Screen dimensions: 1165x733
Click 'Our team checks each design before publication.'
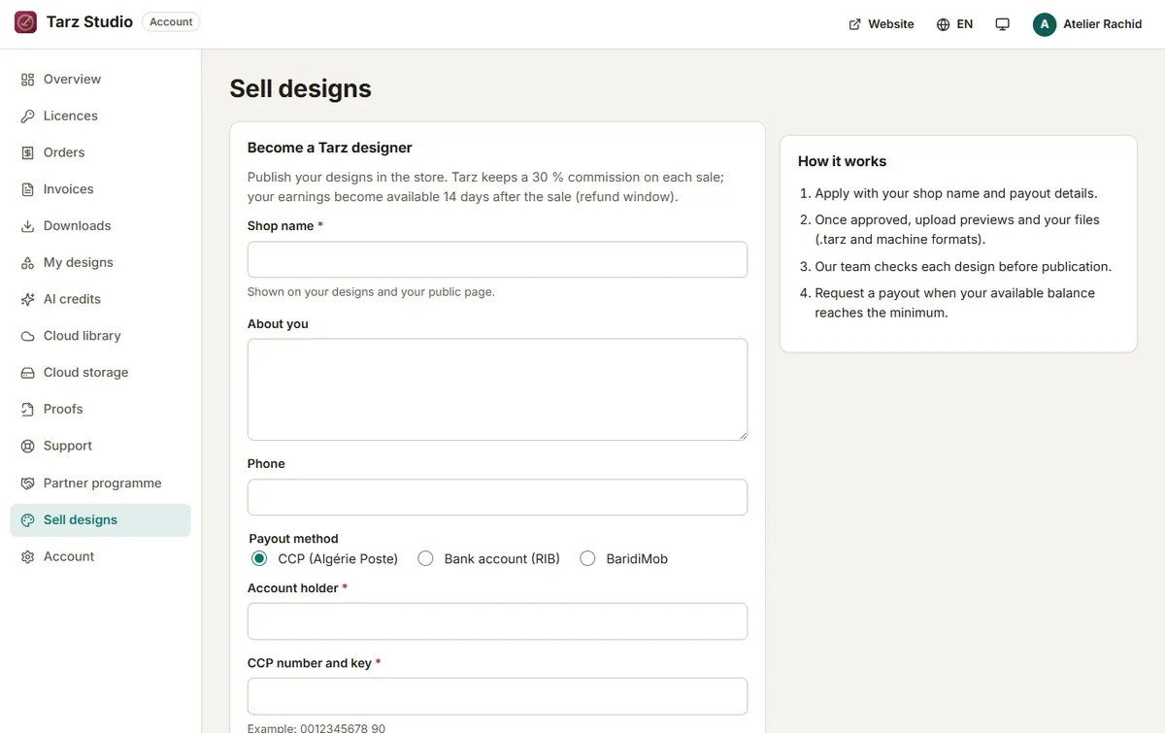pos(963,266)
